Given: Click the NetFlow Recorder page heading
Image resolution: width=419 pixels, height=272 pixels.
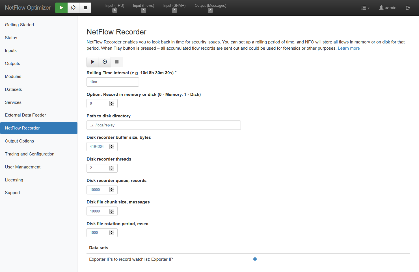Looking at the screenshot, I should click(116, 32).
